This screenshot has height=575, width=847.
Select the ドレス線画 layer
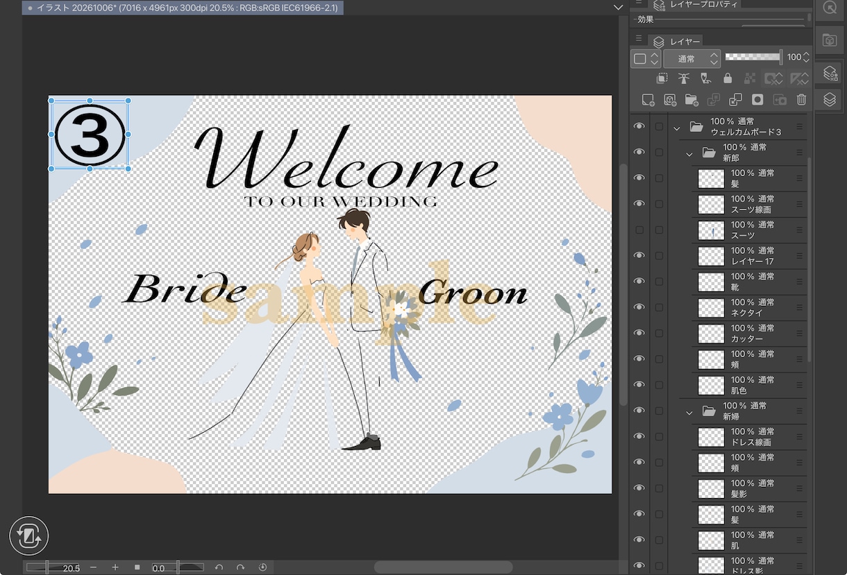pos(750,437)
